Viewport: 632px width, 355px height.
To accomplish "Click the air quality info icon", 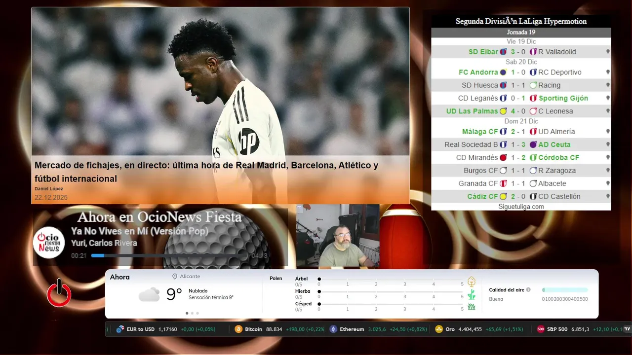I will tap(528, 290).
